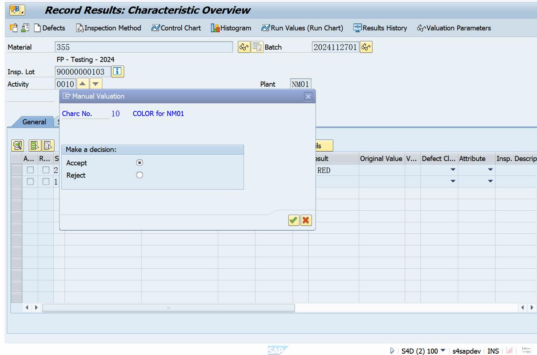Click the horizontal scrollbar thumb
The image size is (537, 355).
pos(168,308)
